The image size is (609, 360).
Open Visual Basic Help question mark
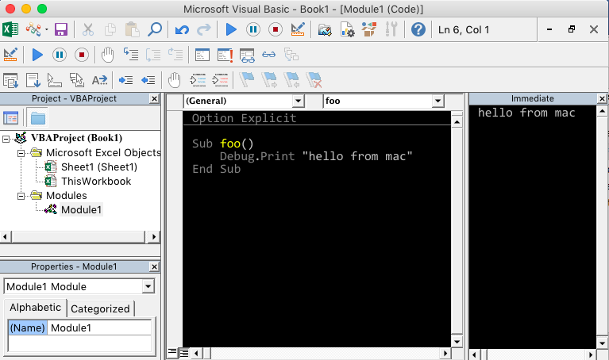[418, 29]
